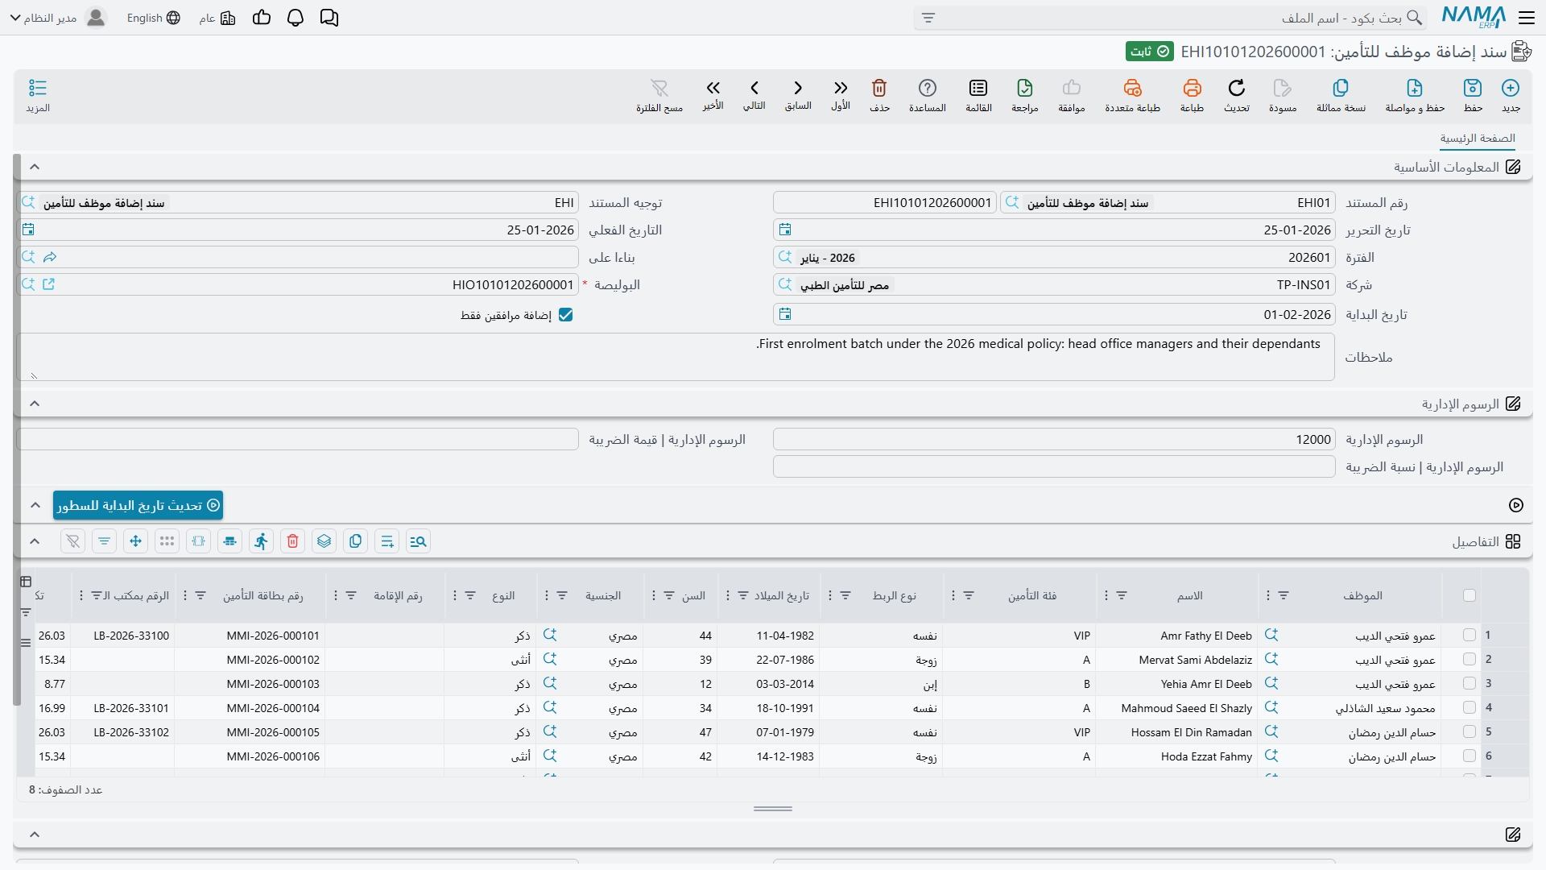Select the الصفحة الرئيسية tab
Screen dimensions: 1546x870
click(1478, 139)
